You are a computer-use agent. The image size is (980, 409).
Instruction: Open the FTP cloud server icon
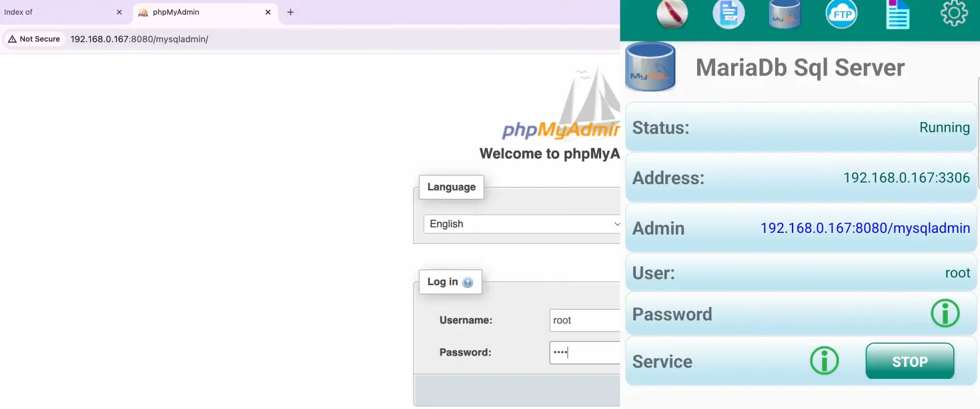841,15
